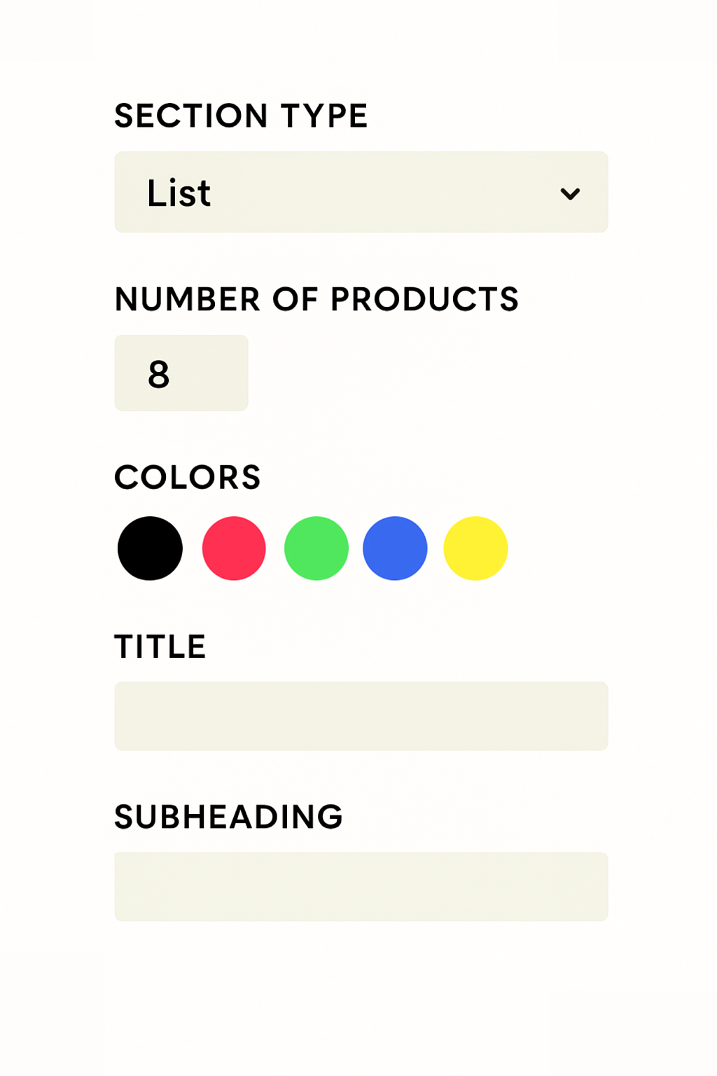Image resolution: width=717 pixels, height=1076 pixels.
Task: Click inside the empty Title text field
Action: coord(361,715)
